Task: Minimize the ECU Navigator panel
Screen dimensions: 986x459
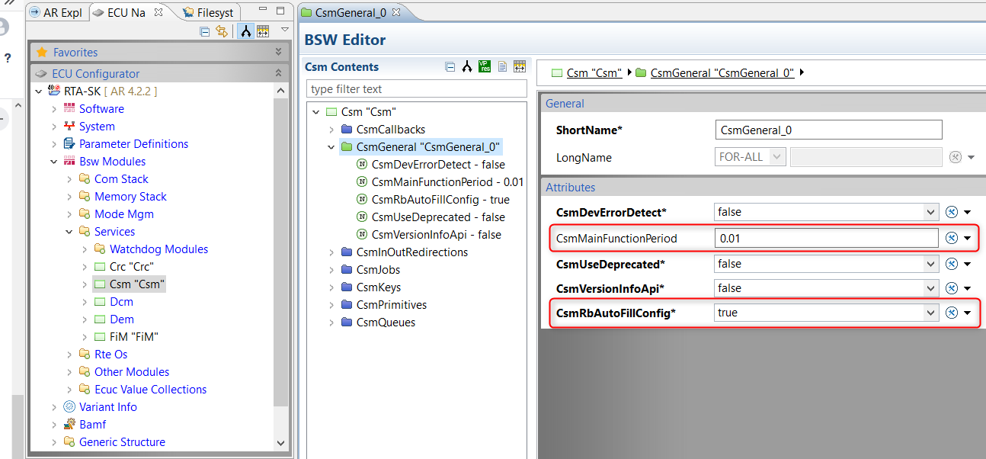Action: (x=262, y=11)
